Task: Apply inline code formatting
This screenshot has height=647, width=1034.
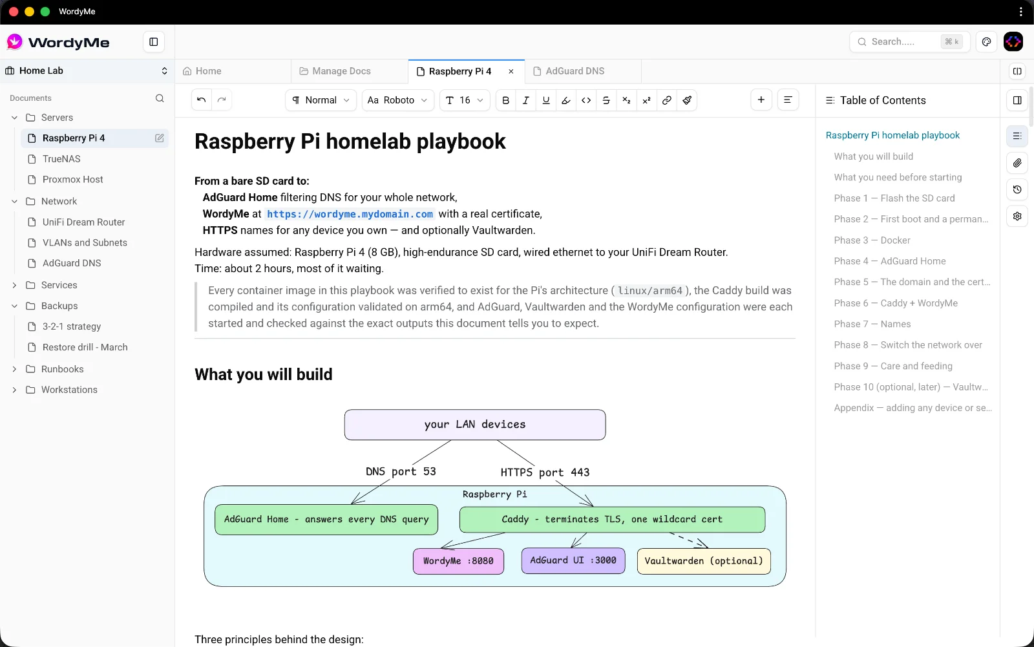Action: coord(586,100)
